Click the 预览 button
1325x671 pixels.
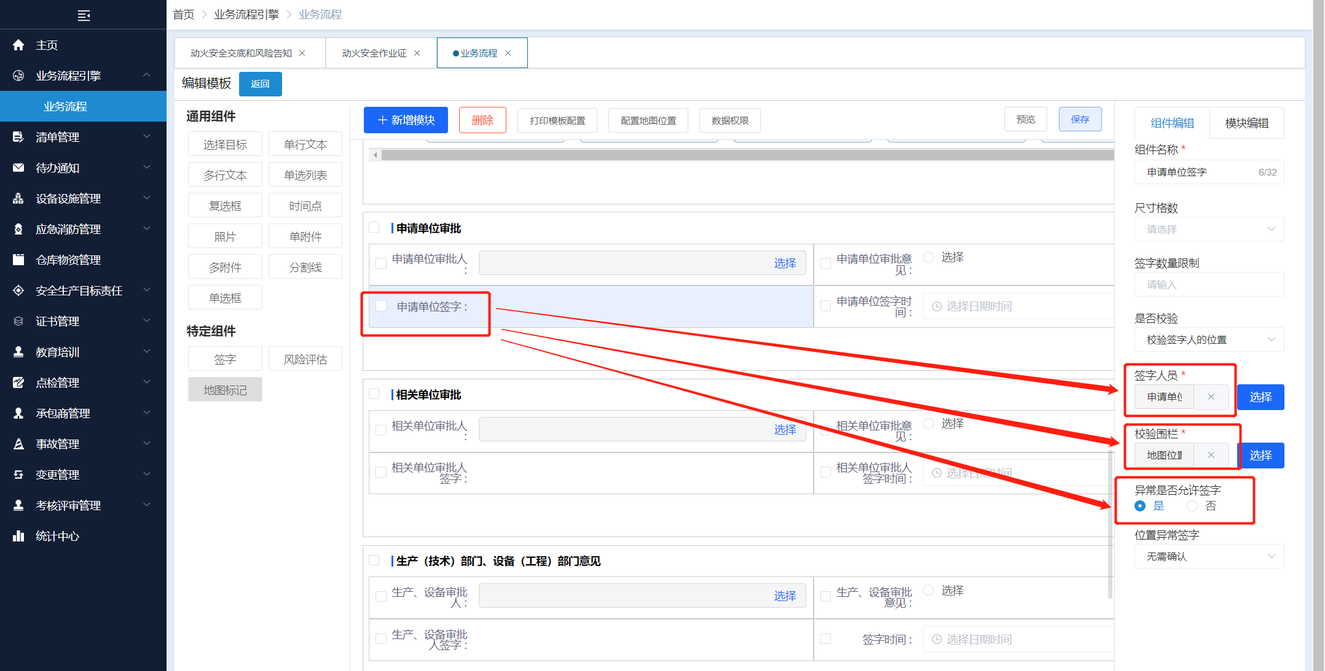[x=1026, y=119]
